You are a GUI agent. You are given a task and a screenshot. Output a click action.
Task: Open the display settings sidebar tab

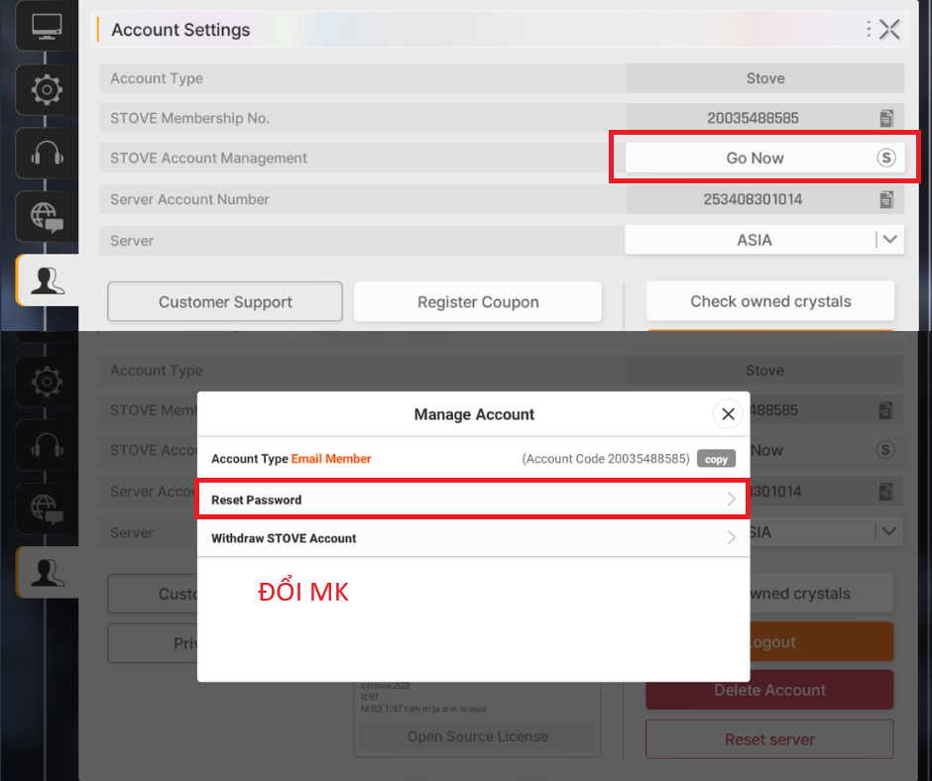click(46, 26)
